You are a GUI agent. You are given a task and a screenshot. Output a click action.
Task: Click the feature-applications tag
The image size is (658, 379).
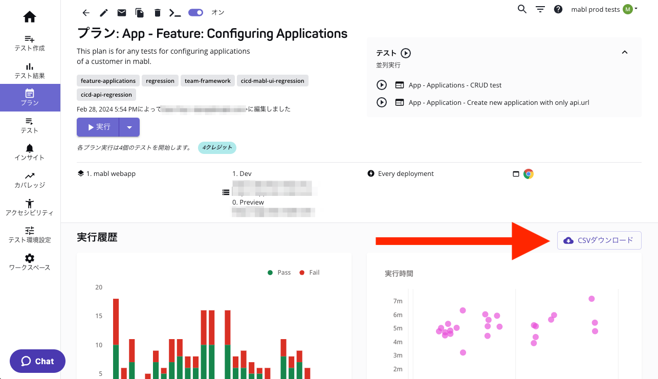coord(108,81)
